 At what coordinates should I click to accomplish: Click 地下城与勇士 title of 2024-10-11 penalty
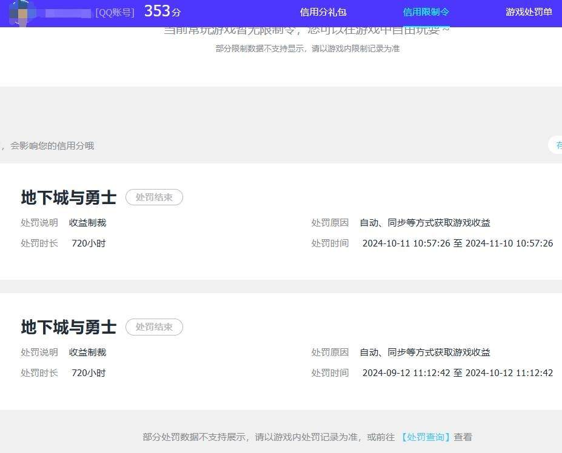(x=69, y=197)
